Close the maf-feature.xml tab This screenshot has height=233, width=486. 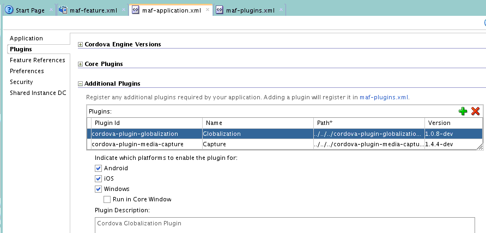123,10
